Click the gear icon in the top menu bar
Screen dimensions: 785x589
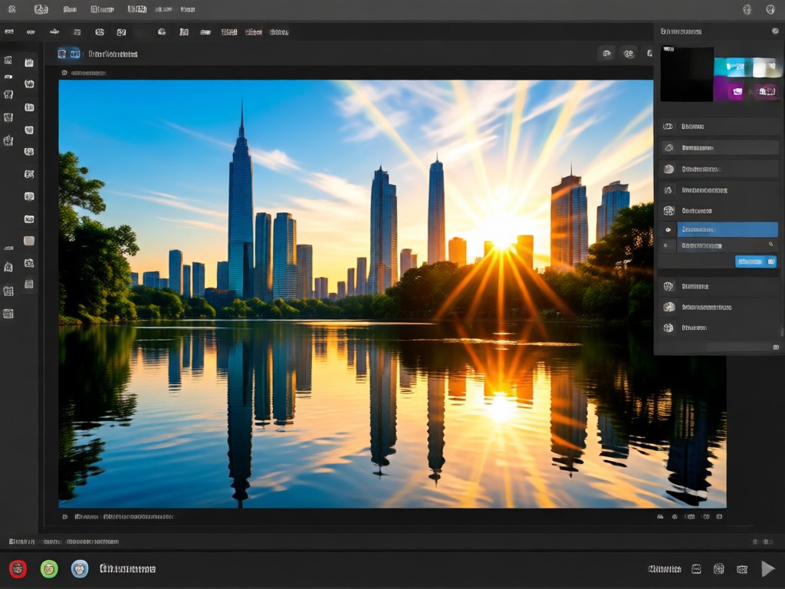pos(12,9)
